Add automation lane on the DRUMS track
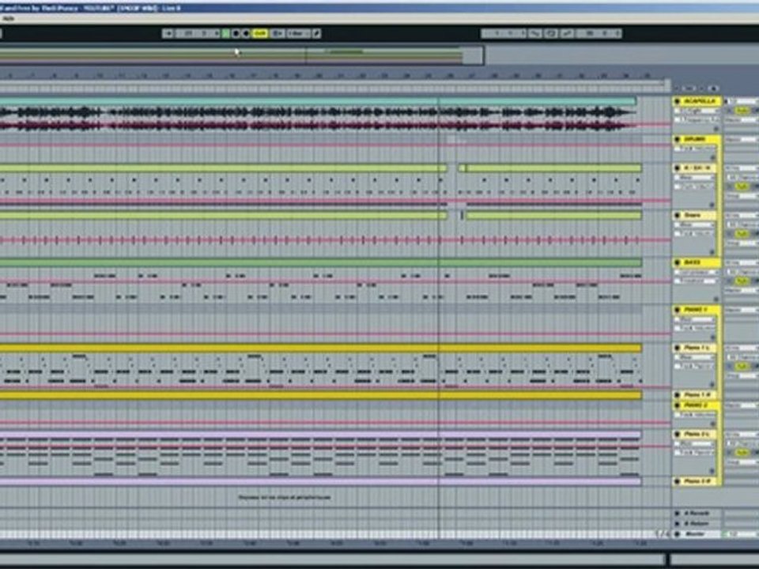759x569 pixels. 713,157
